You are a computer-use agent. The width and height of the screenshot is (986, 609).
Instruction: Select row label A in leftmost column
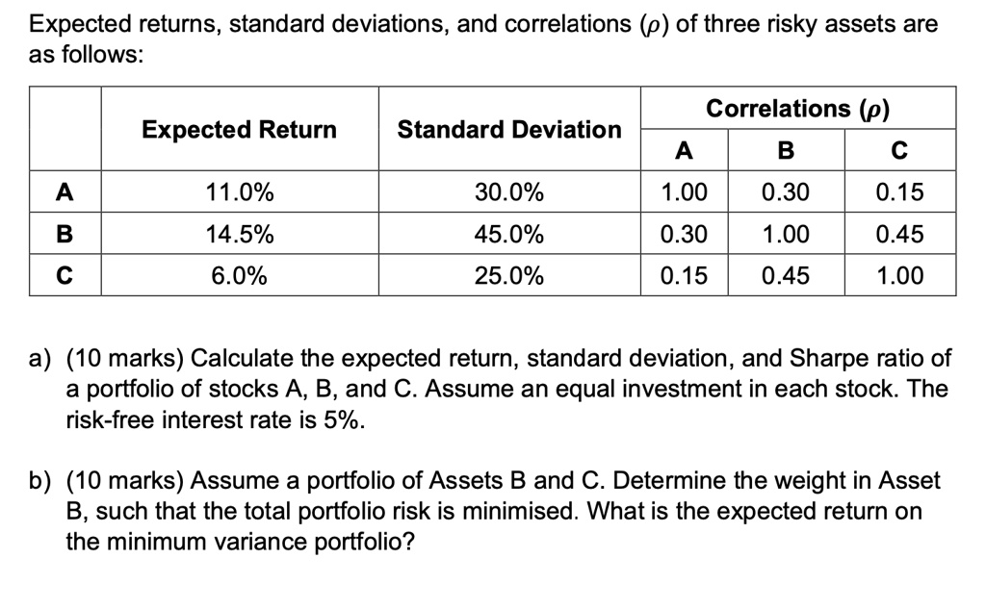click(x=65, y=192)
